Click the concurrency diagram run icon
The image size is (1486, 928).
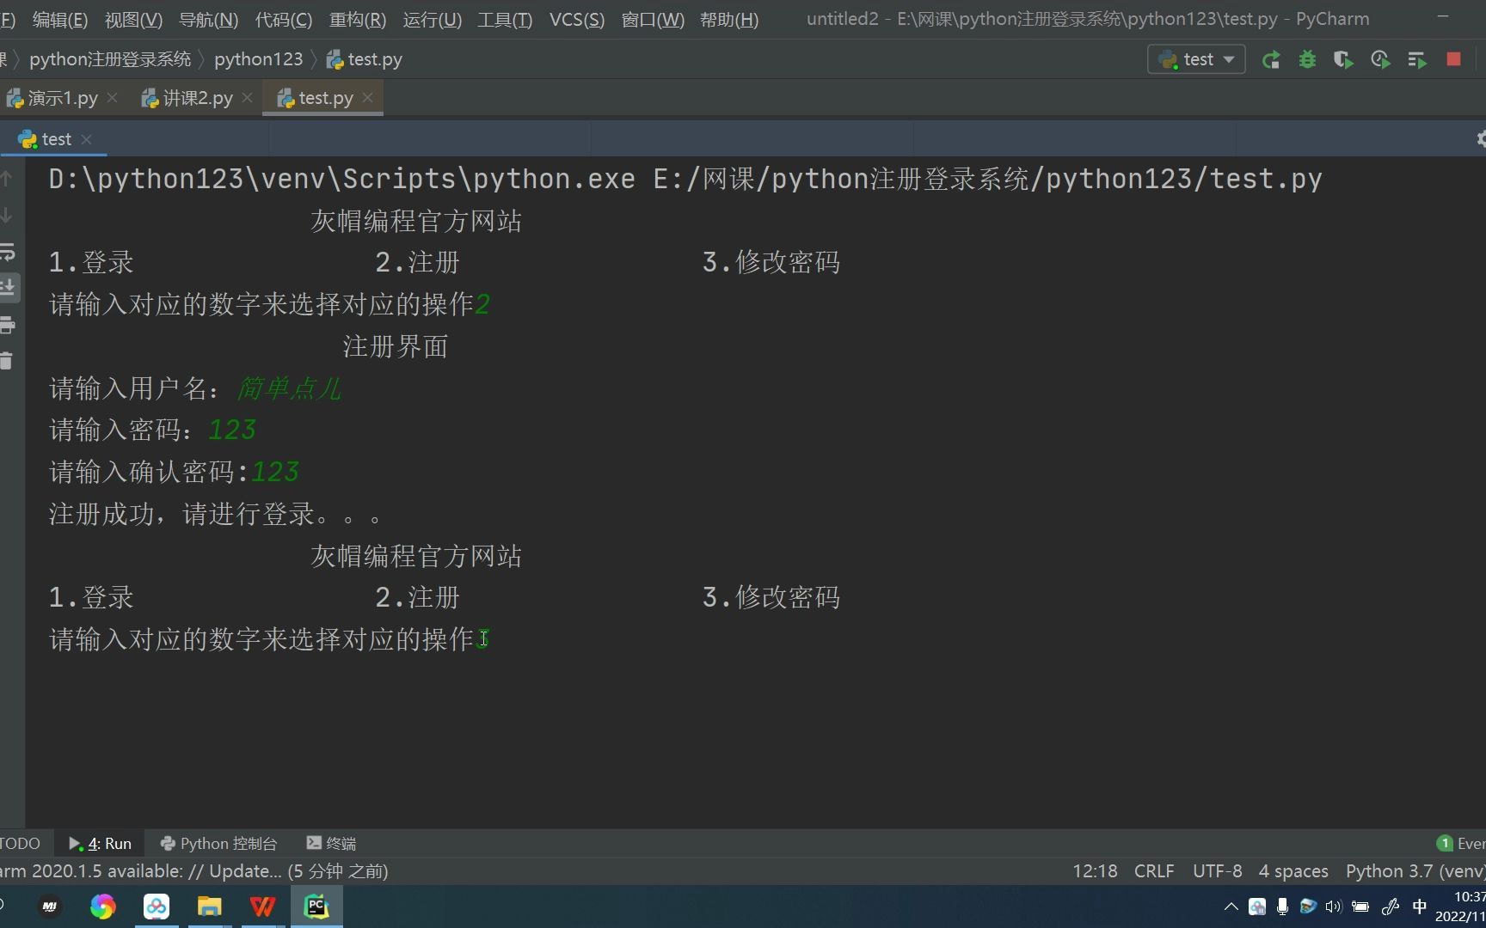[x=1417, y=59]
